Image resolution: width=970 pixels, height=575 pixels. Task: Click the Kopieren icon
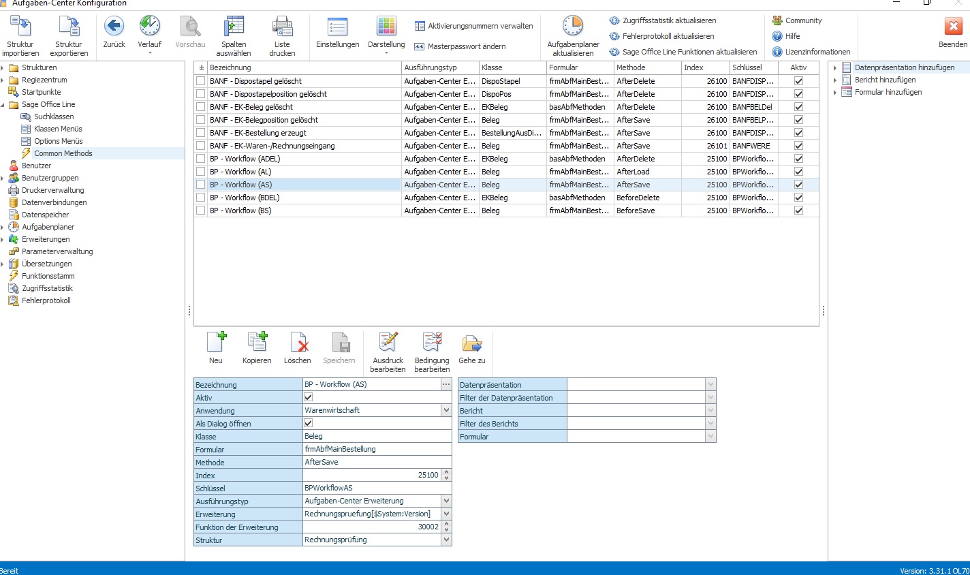pyautogui.click(x=257, y=342)
